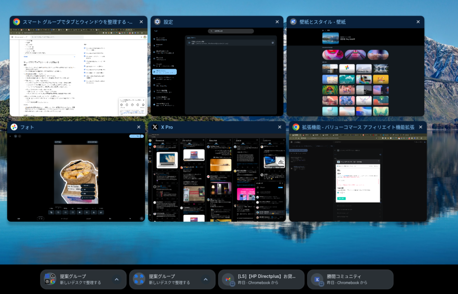Open the 壁紙とスタイル window preview
This screenshot has width=458, height=294.
[x=355, y=71]
